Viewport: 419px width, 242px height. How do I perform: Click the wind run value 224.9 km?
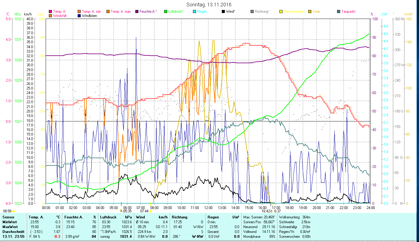click(144, 232)
